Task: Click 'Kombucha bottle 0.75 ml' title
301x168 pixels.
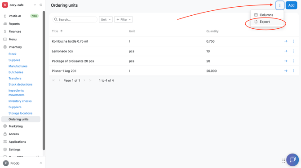Action: click(70, 41)
